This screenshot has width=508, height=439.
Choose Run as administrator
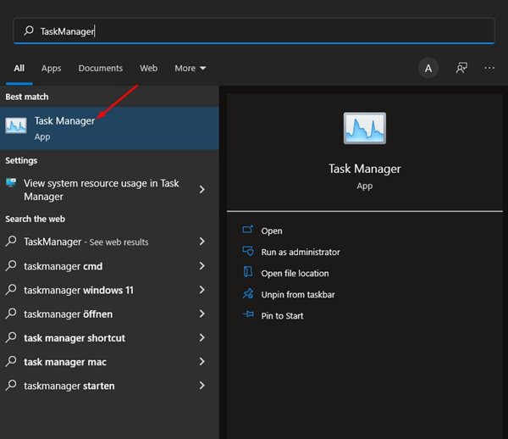[301, 253]
